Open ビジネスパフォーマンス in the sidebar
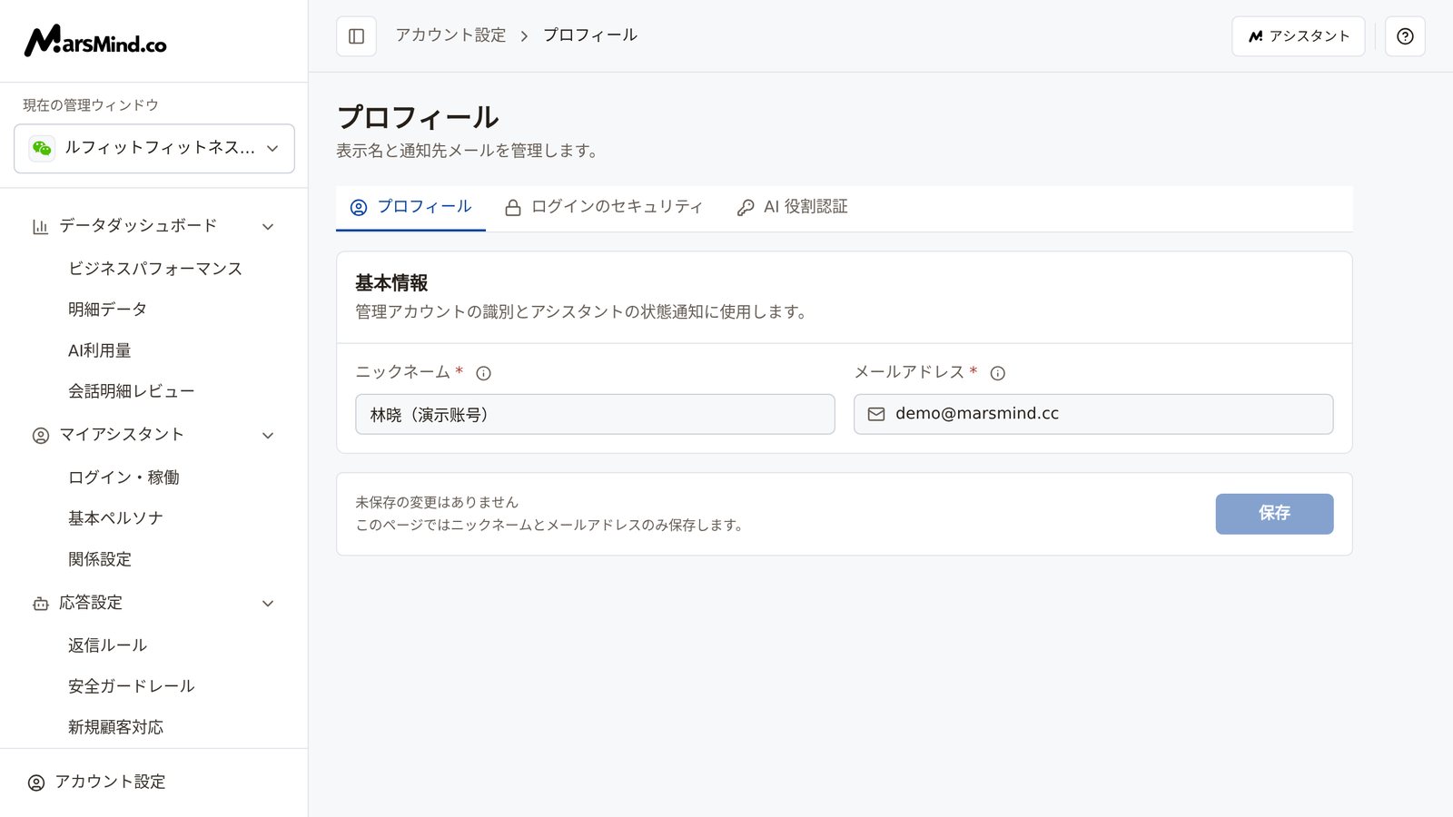This screenshot has width=1453, height=817. [155, 269]
